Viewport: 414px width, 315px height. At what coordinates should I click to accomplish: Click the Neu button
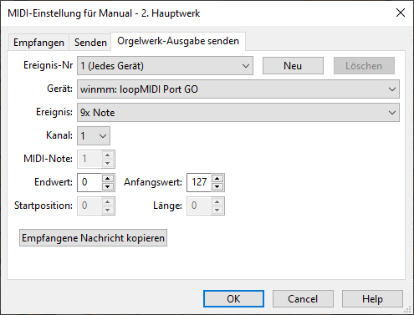(x=293, y=66)
